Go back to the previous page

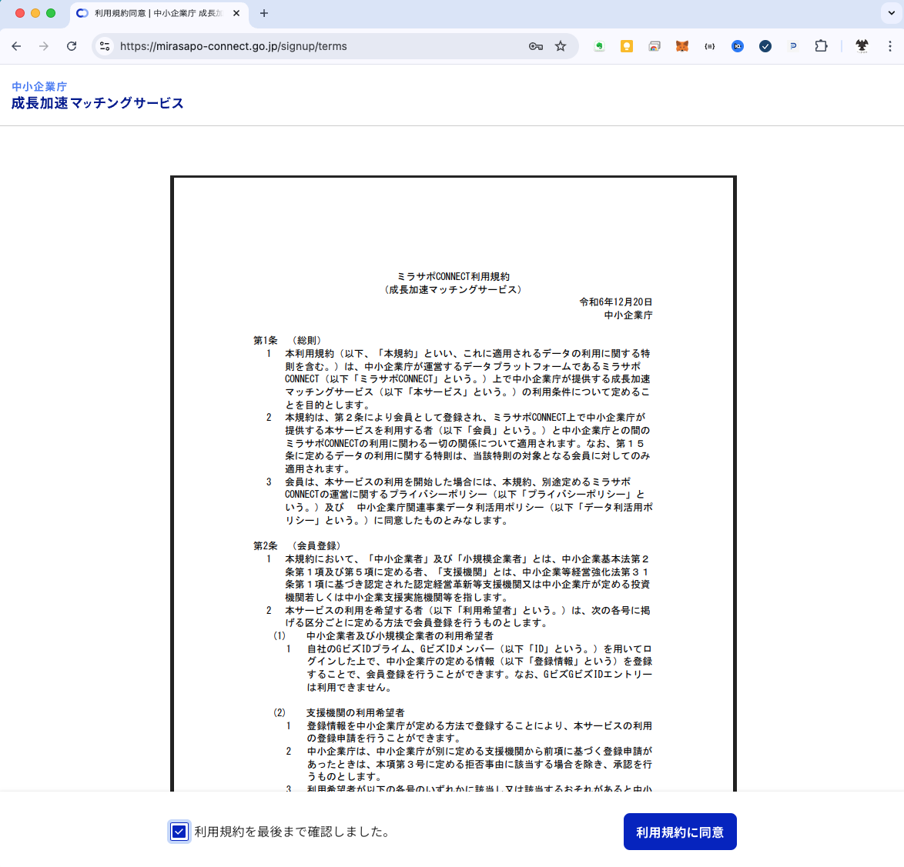click(x=16, y=46)
